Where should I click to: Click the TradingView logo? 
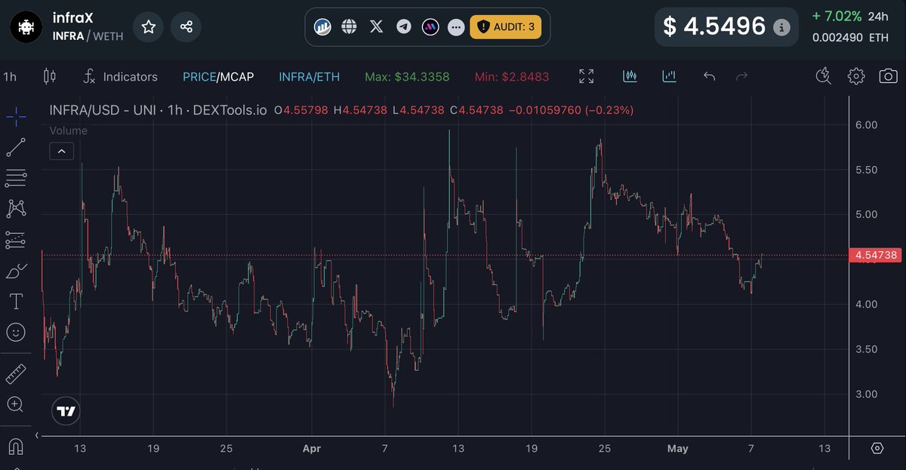point(66,411)
